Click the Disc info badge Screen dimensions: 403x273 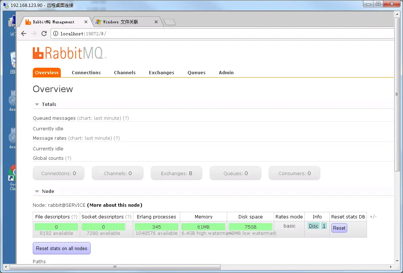[313, 226]
